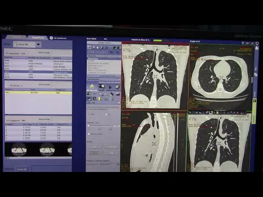Viewport: 263px width, 197px height.
Task: Click the layout icon left of the header's last icon
Action: click(115, 48)
